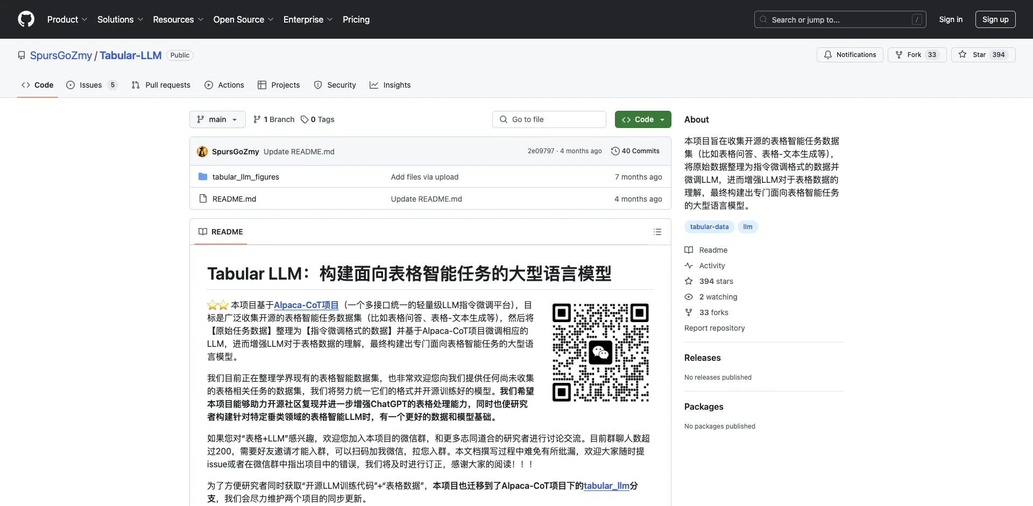Screen dimensions: 1033x506
Task: Open the Tabular-LLM repository link
Action: [131, 55]
